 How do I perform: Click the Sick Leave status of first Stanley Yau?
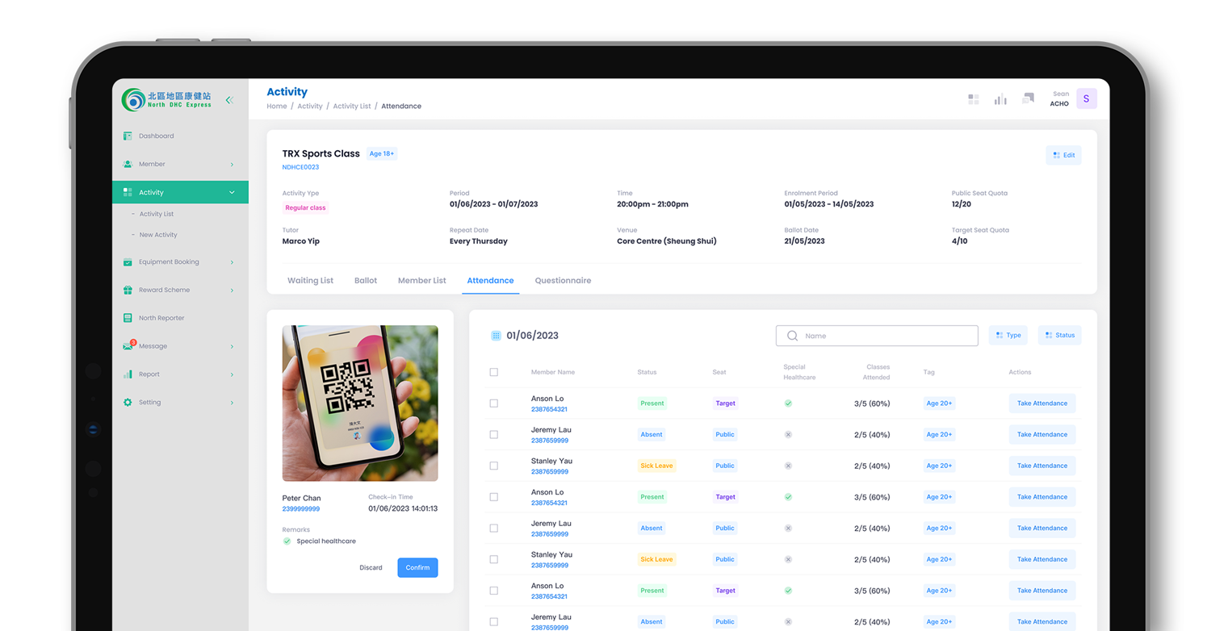pyautogui.click(x=656, y=466)
